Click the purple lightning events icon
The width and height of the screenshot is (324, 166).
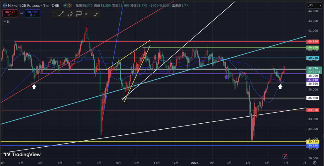click(285, 156)
